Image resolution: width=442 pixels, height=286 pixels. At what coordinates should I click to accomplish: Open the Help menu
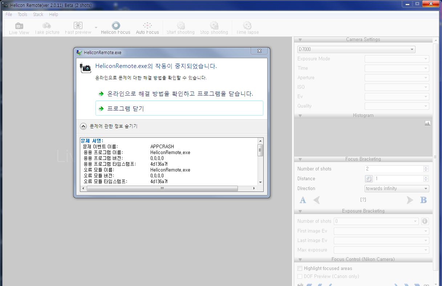point(53,15)
